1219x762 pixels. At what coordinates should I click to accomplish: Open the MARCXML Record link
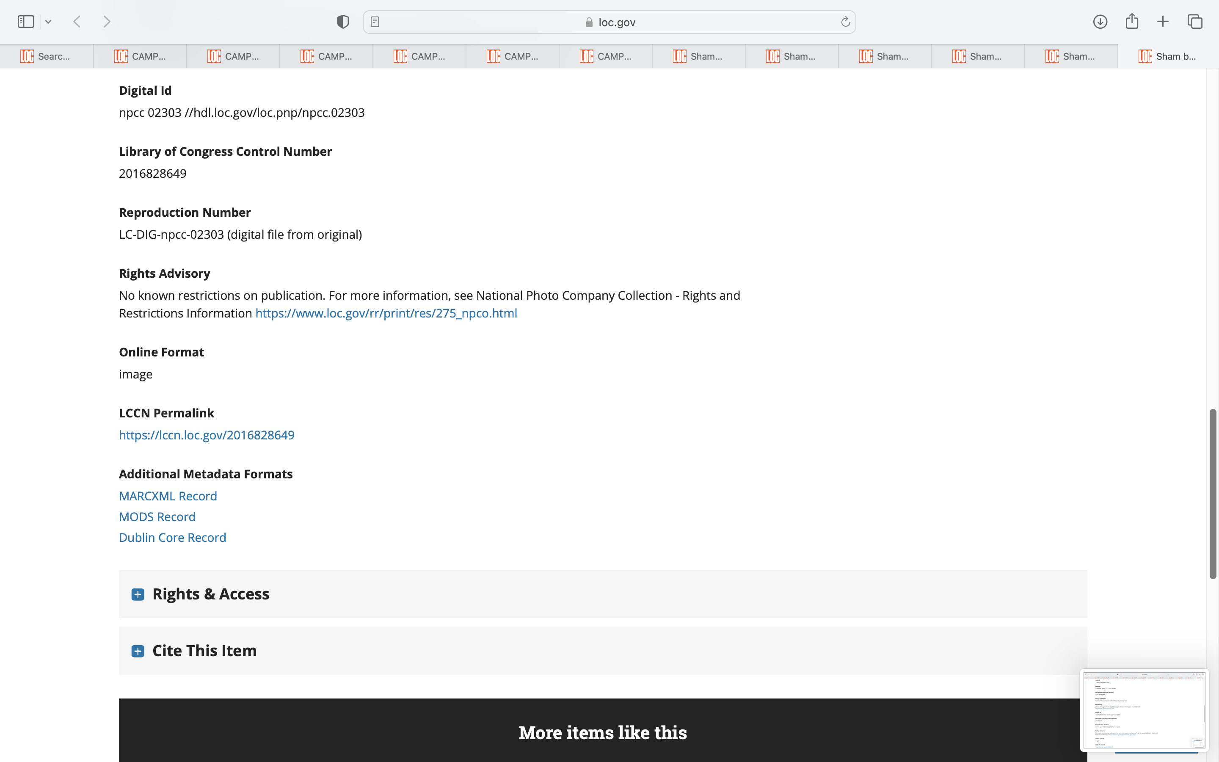tap(168, 496)
